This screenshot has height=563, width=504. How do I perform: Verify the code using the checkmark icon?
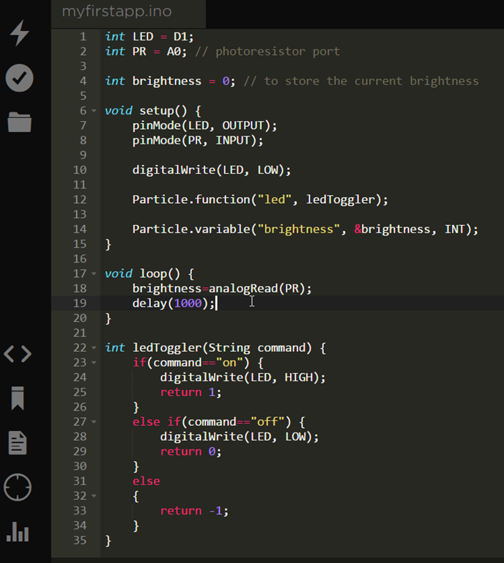pos(19,78)
